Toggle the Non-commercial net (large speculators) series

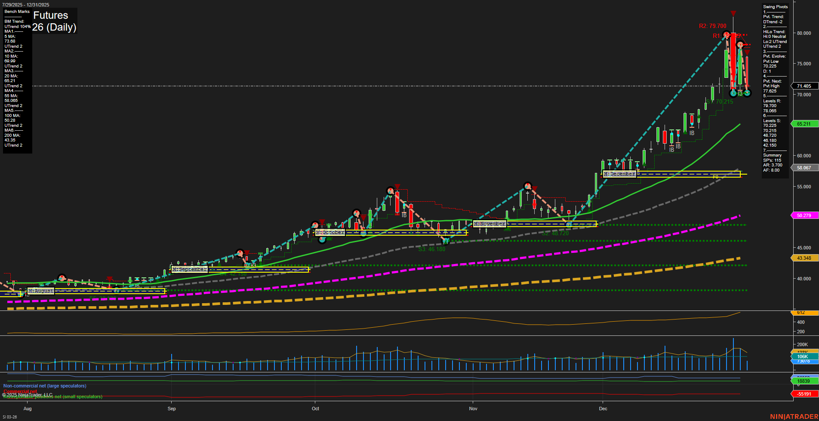[x=44, y=386]
